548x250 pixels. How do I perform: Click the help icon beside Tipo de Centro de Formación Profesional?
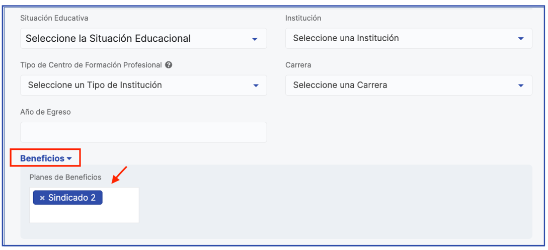pos(169,65)
